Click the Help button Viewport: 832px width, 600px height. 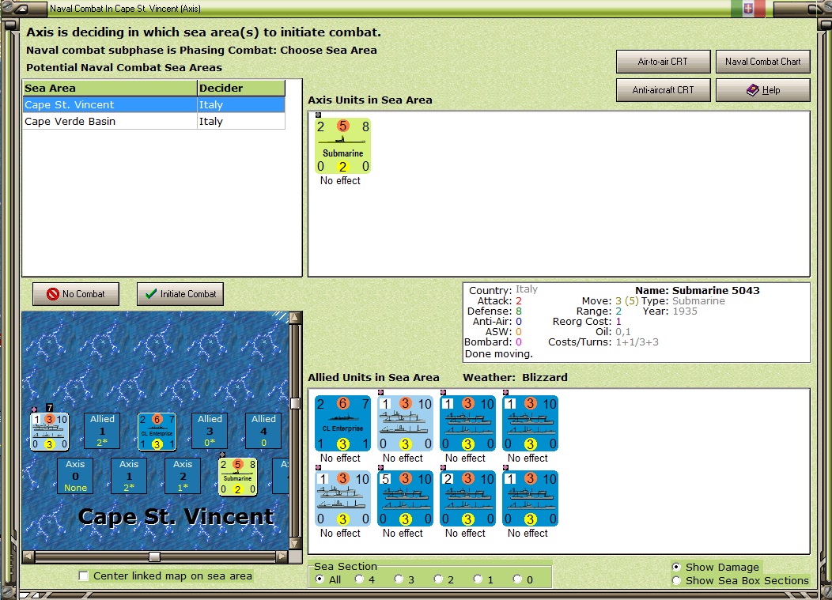coord(762,90)
